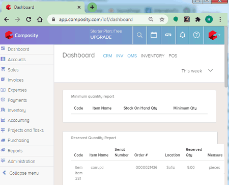This screenshot has width=229, height=185.
Task: Open Accounts in sidebar
Action: [x=17, y=60]
